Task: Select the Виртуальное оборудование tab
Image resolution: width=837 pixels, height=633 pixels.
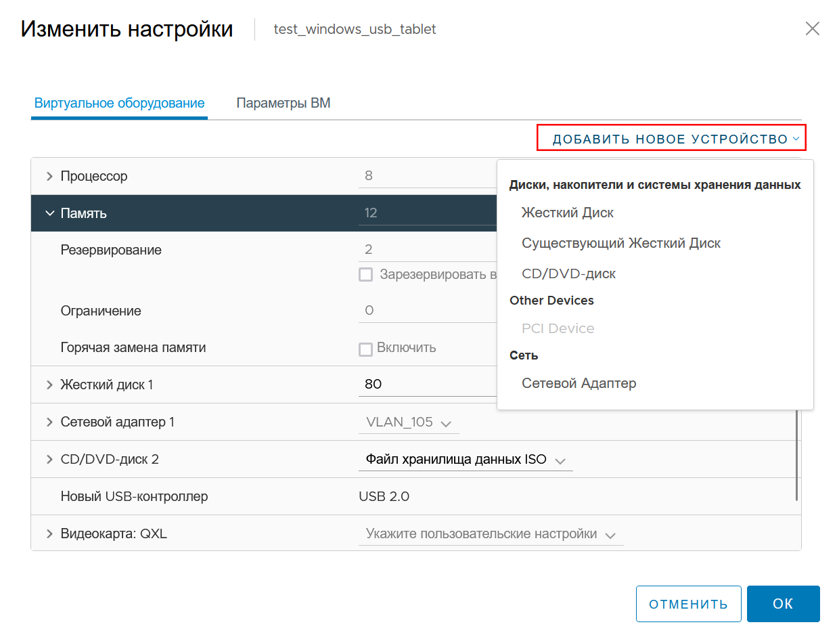Action: coord(119,104)
